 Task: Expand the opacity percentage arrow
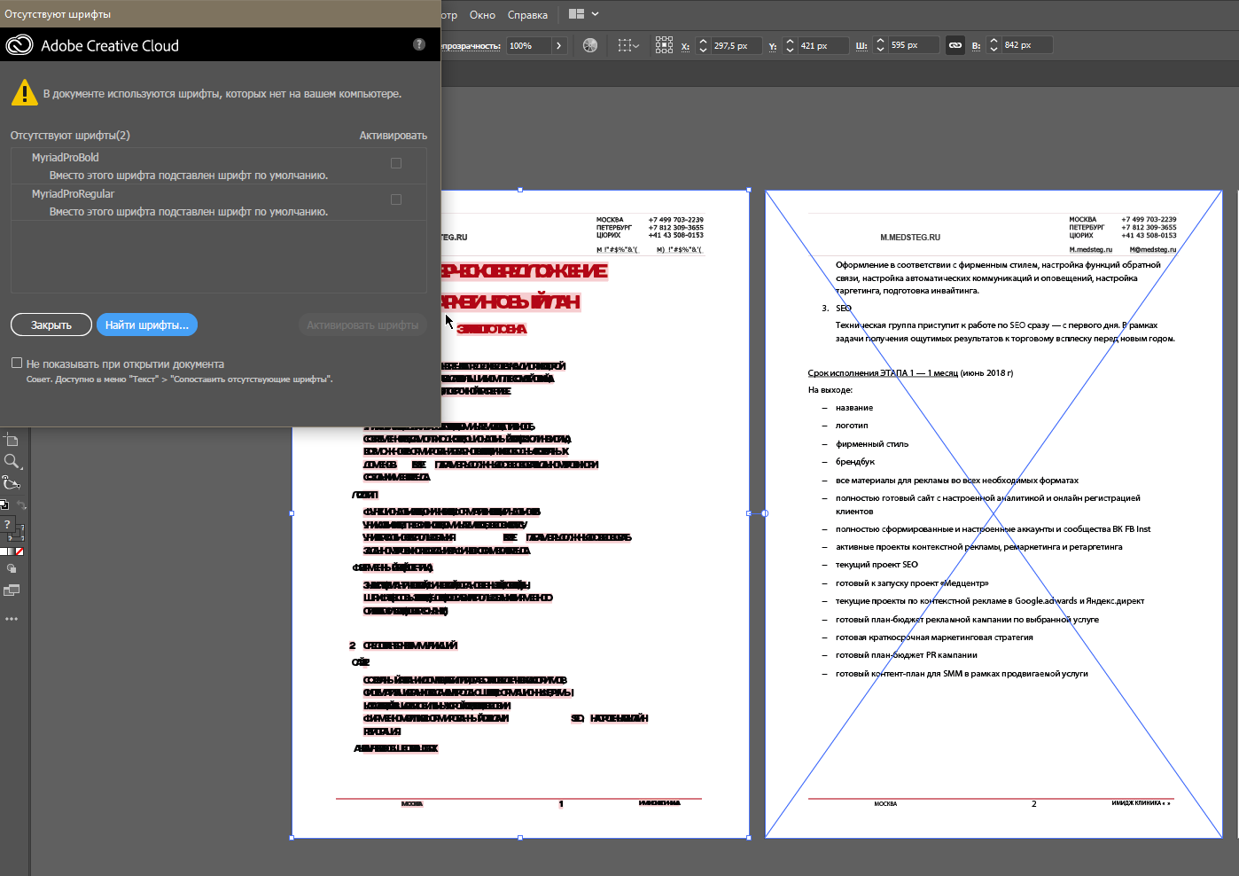coord(558,45)
